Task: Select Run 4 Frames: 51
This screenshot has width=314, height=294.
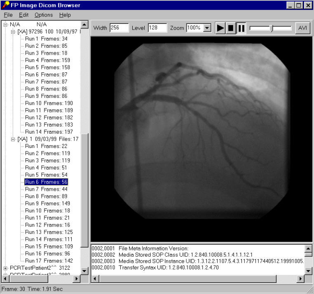Action: [x=46, y=168]
